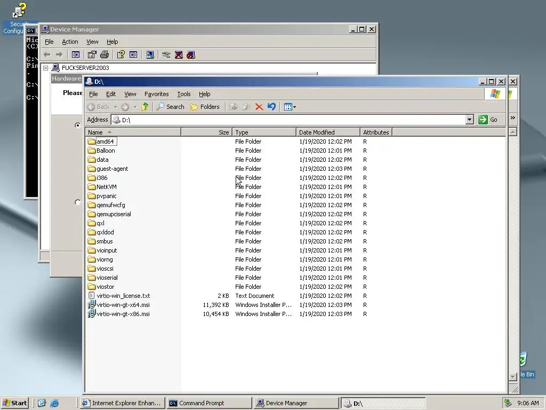Expand the toolbar chevron next to Go
The height and width of the screenshot is (410, 546).
click(512, 118)
